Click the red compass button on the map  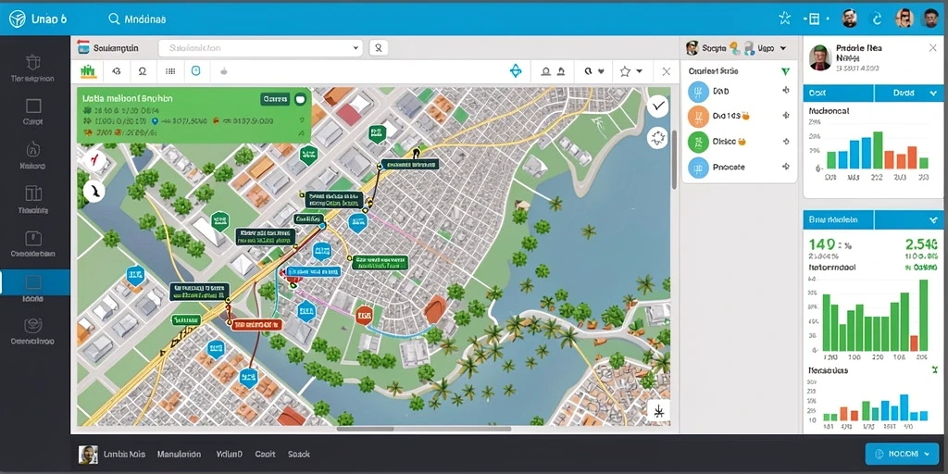pos(94,161)
